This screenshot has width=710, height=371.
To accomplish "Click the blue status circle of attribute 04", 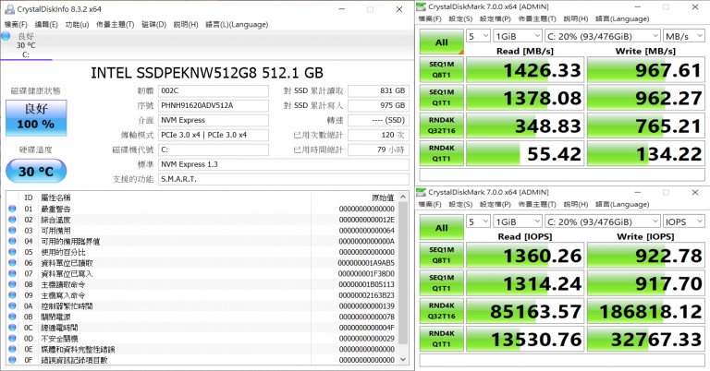I will 12,241.
